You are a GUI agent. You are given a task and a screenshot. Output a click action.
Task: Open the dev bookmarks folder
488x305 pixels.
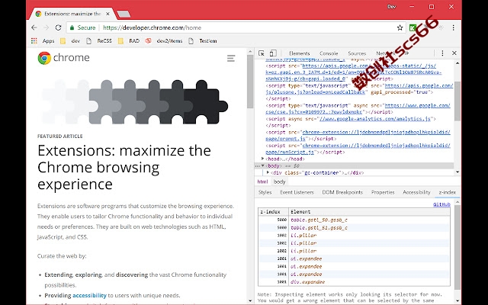point(70,40)
